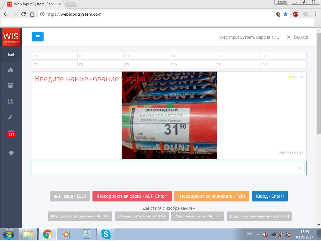The image size is (321, 241).
Task: Click the Ввод - Enter button
Action: pyautogui.click(x=270, y=196)
